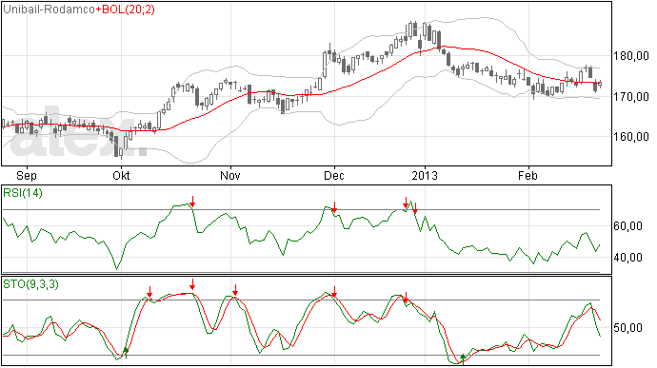Click the 170,00 price axis value

pyautogui.click(x=630, y=97)
